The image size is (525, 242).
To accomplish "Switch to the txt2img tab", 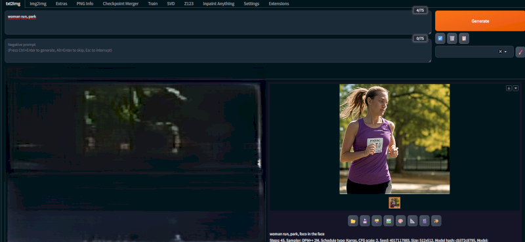I will (x=13, y=4).
